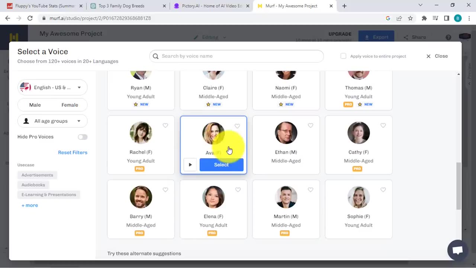Click the browser address bar URL

100,18
